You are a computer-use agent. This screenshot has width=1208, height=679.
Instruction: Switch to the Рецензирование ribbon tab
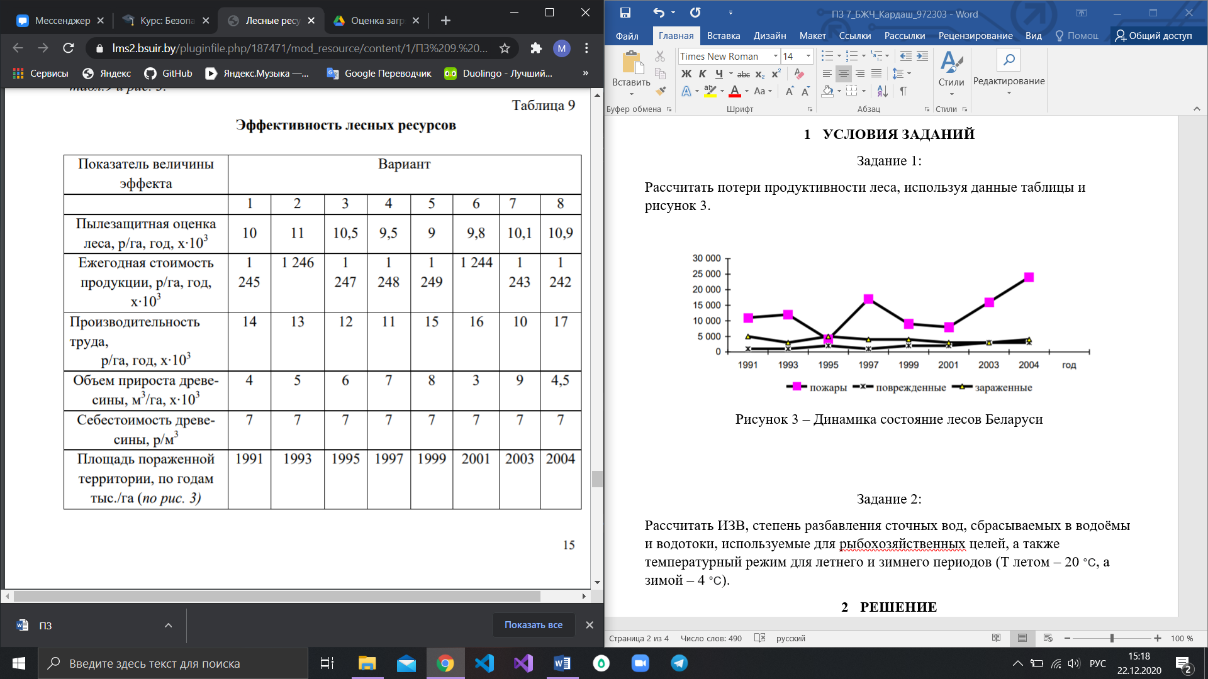tap(975, 36)
